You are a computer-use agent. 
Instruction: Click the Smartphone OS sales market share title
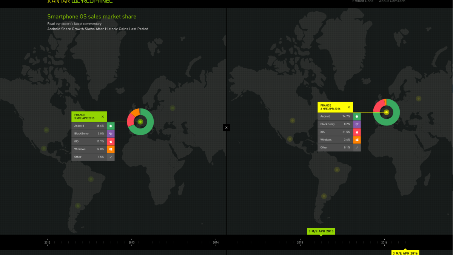click(92, 17)
